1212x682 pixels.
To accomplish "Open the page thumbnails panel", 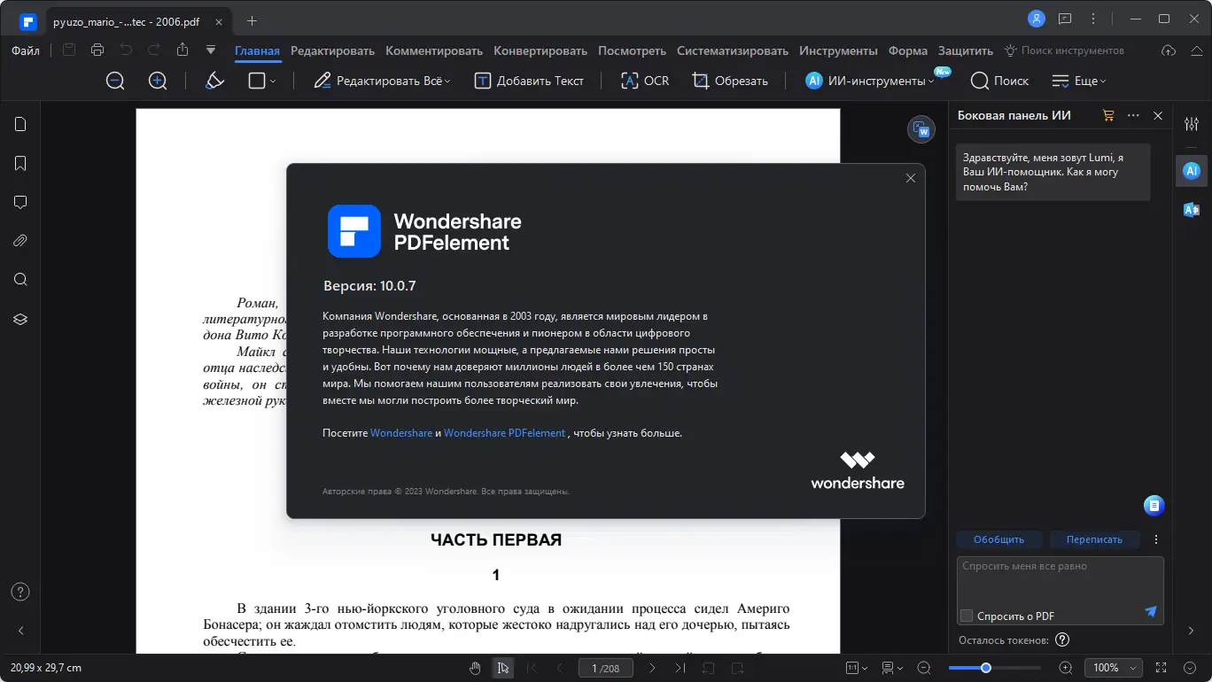I will 19,124.
